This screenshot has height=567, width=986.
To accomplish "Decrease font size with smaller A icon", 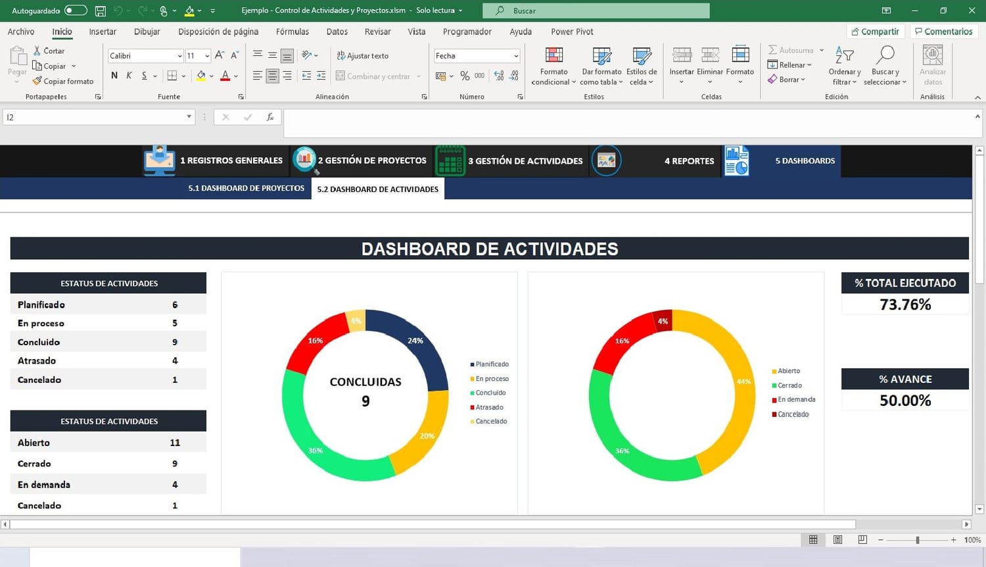I will (x=234, y=55).
